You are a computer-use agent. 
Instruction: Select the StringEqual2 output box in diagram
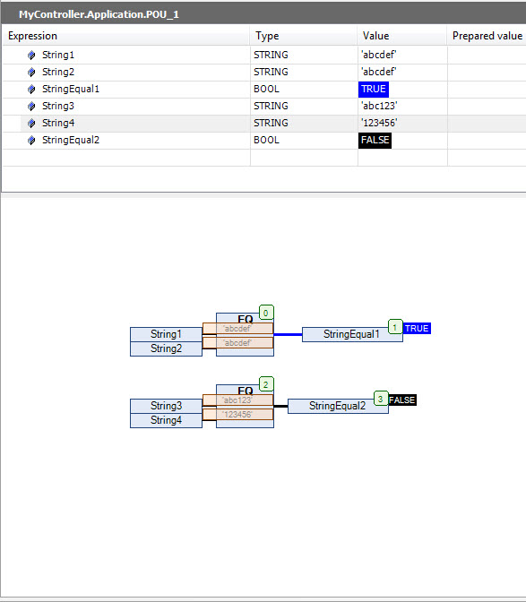(338, 406)
